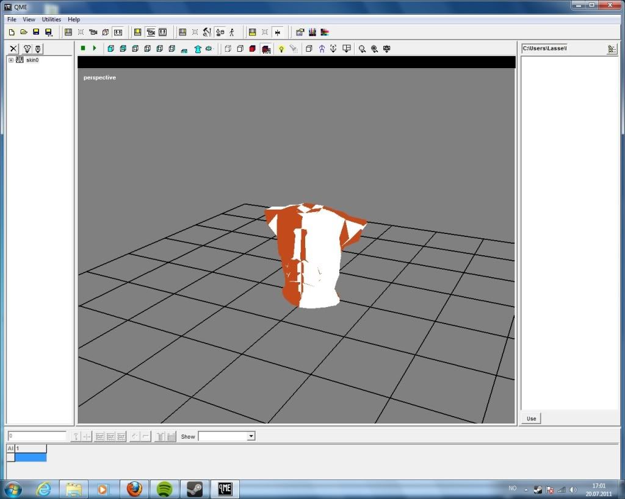The width and height of the screenshot is (625, 499).
Task: Enable the dashed wireframe cube render mode
Action: pyautogui.click(x=228, y=49)
